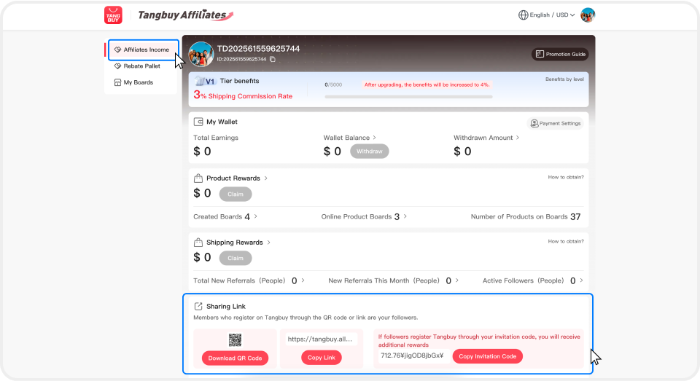This screenshot has height=381, width=700.
Task: Open Payment Settings
Action: point(556,123)
